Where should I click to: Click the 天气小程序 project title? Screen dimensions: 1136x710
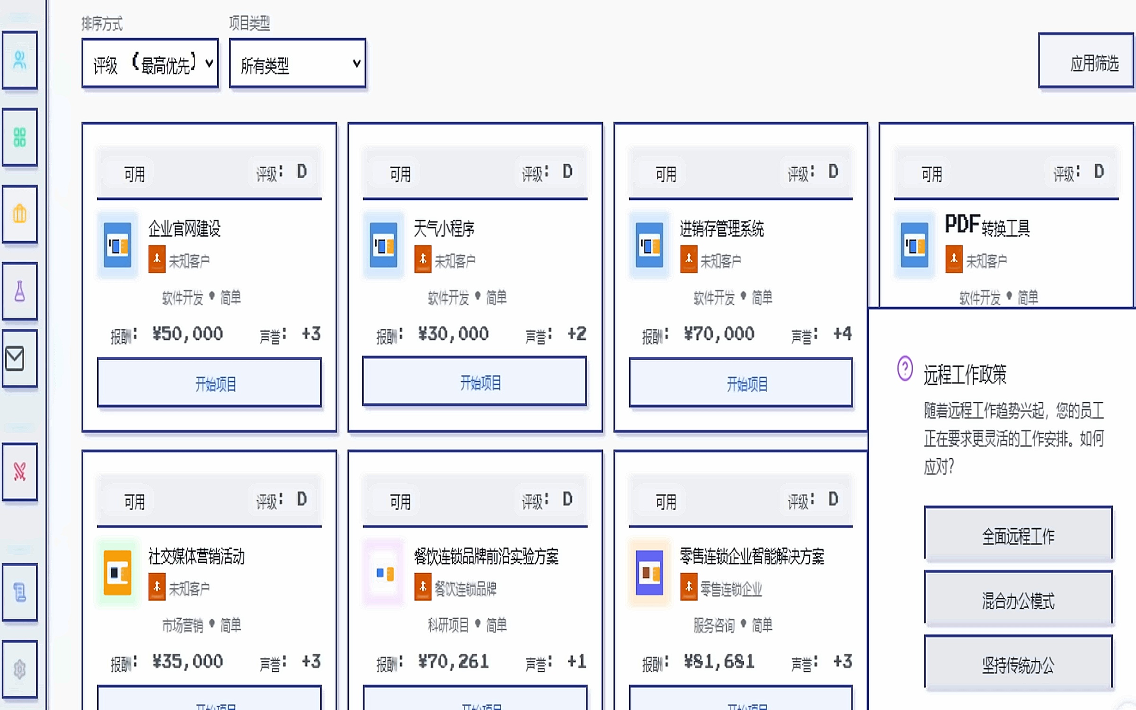coord(444,229)
